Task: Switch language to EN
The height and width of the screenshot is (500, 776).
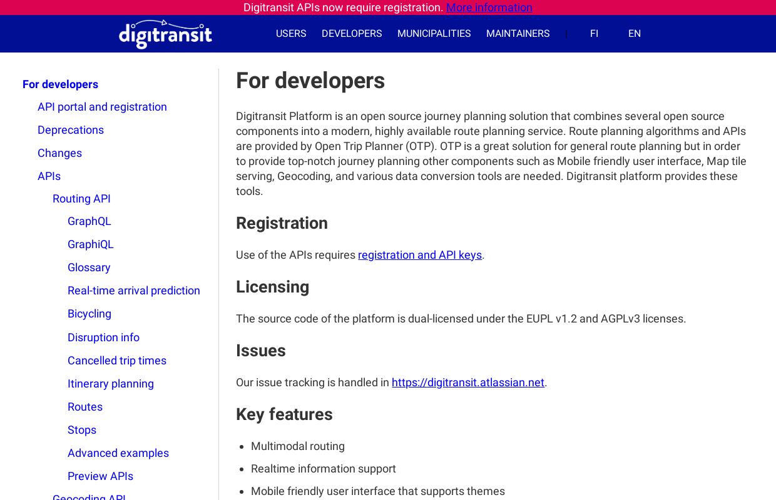Action: pos(635,34)
